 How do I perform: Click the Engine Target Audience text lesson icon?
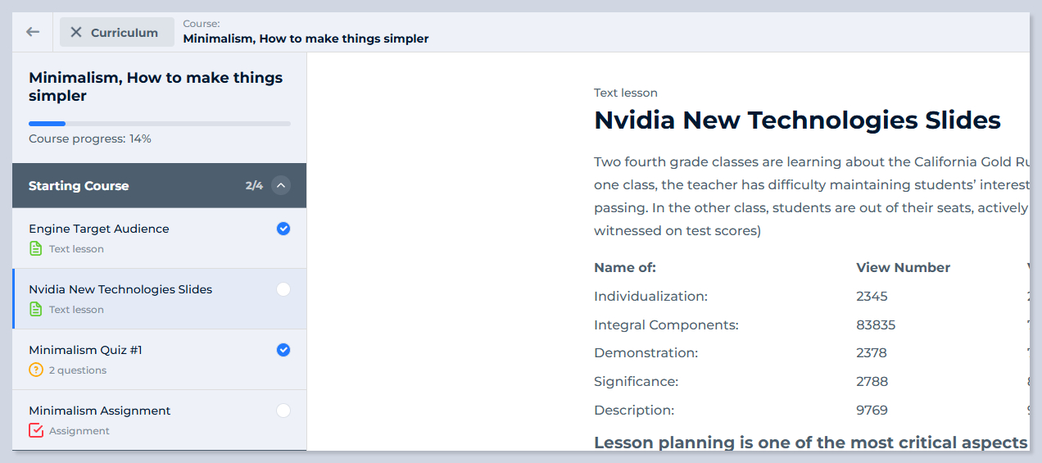pos(35,248)
